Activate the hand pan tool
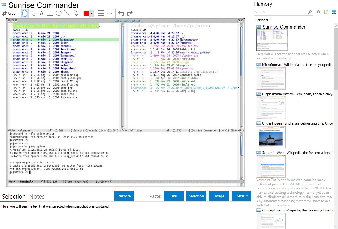The image size is (338, 229). 25,13
